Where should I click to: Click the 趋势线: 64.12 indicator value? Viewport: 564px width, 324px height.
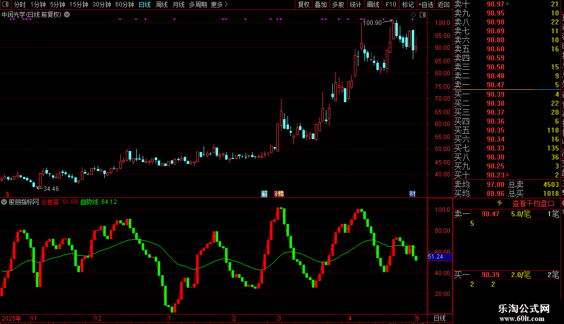coord(98,202)
